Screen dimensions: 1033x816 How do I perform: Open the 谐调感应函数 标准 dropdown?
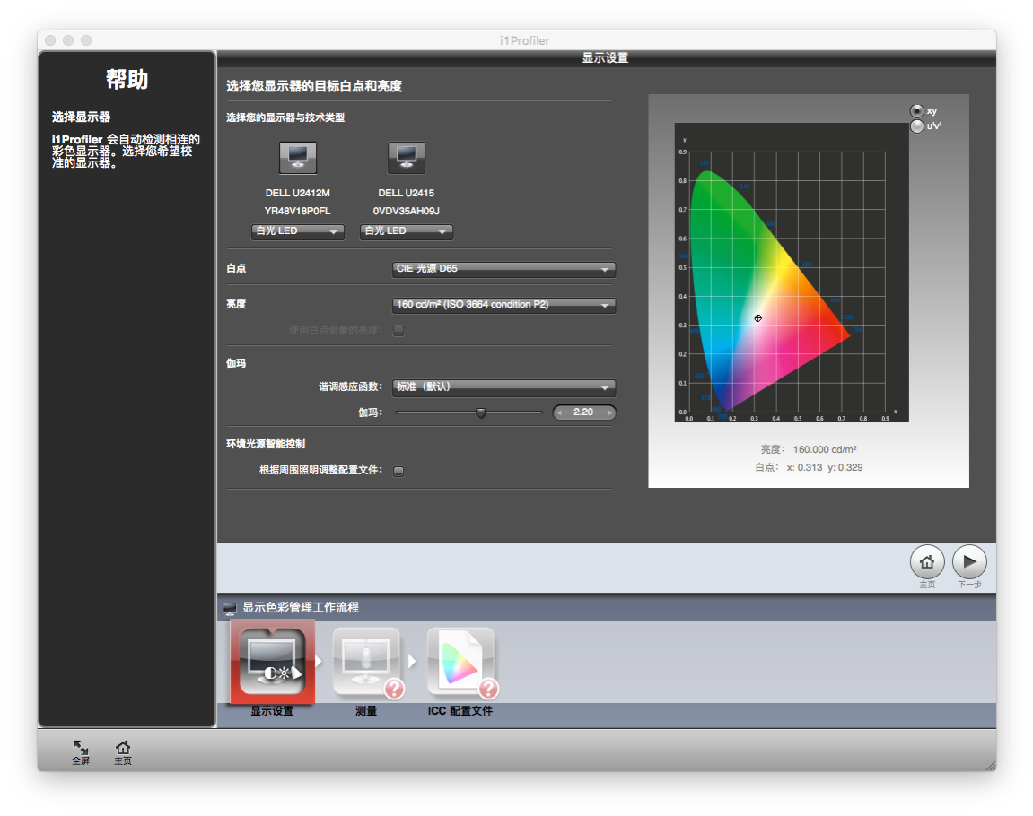[503, 387]
